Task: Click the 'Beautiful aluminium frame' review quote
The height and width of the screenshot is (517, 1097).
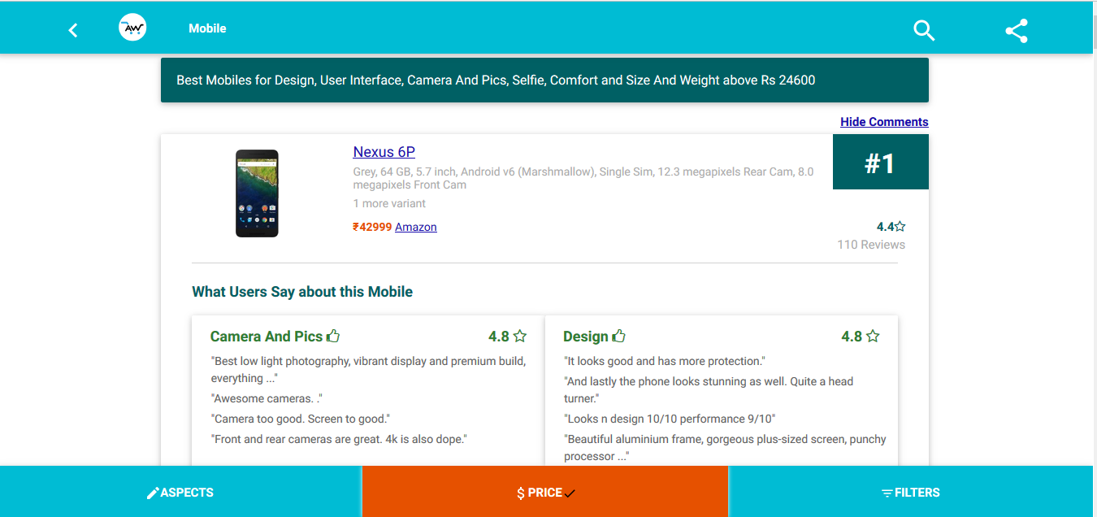Action: 725,448
